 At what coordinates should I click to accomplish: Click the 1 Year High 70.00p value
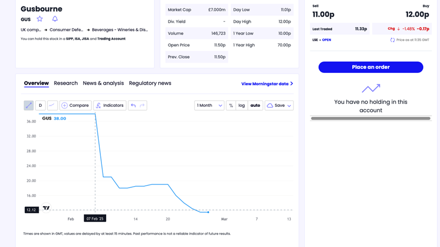point(284,45)
